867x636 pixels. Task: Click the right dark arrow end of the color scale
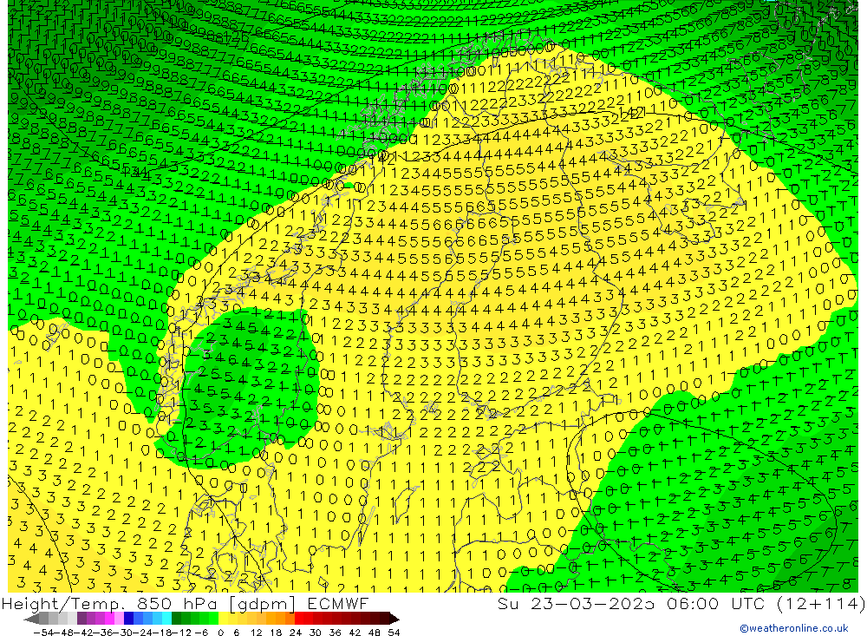tap(394, 619)
